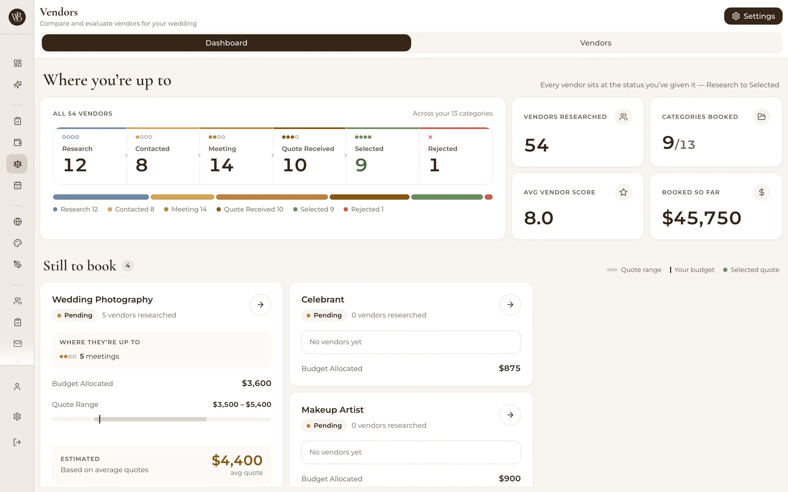Click the logout icon in sidebar
Screen dimensions: 788x492
(x=17, y=442)
